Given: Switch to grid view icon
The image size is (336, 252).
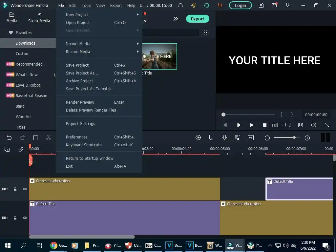Looking at the screenshot, I should (206, 32).
